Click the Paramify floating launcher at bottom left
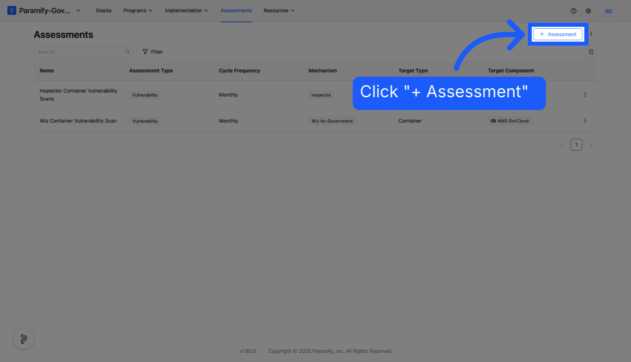 click(x=24, y=339)
